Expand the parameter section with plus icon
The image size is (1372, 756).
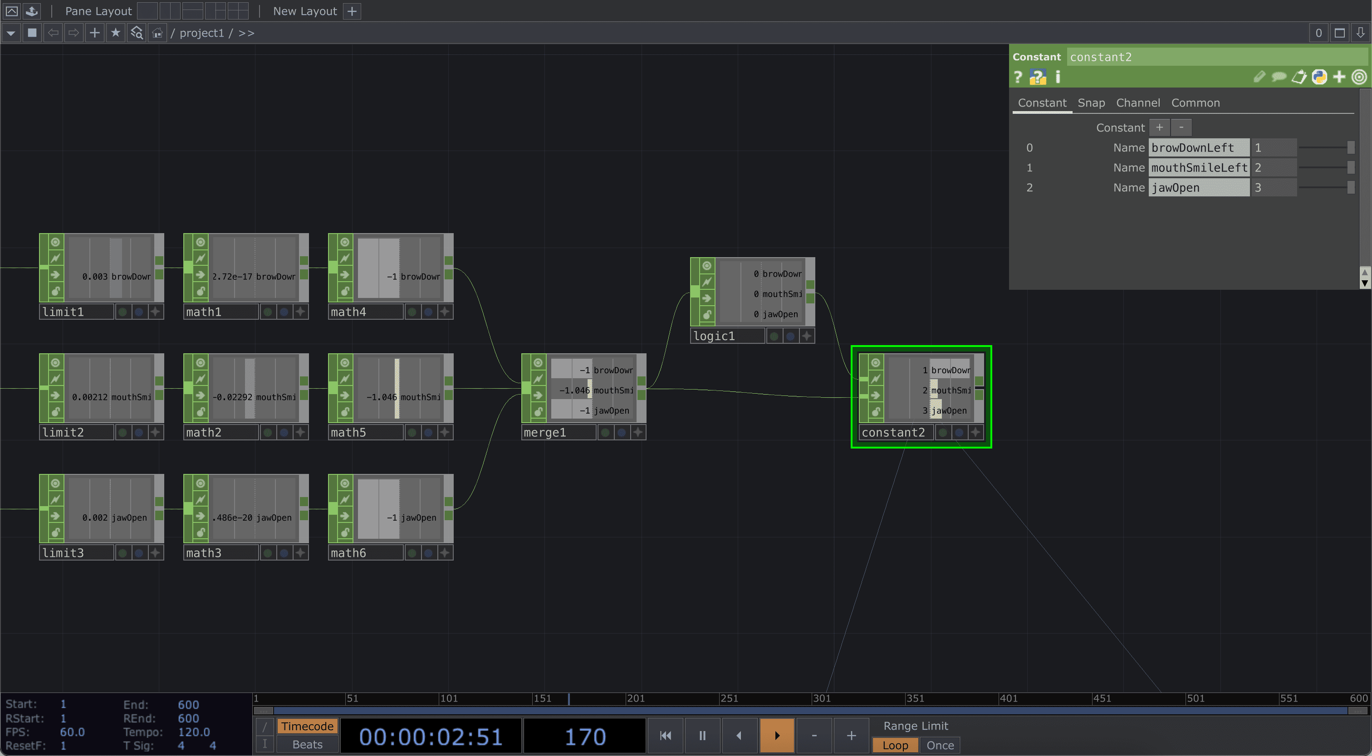point(1339,77)
